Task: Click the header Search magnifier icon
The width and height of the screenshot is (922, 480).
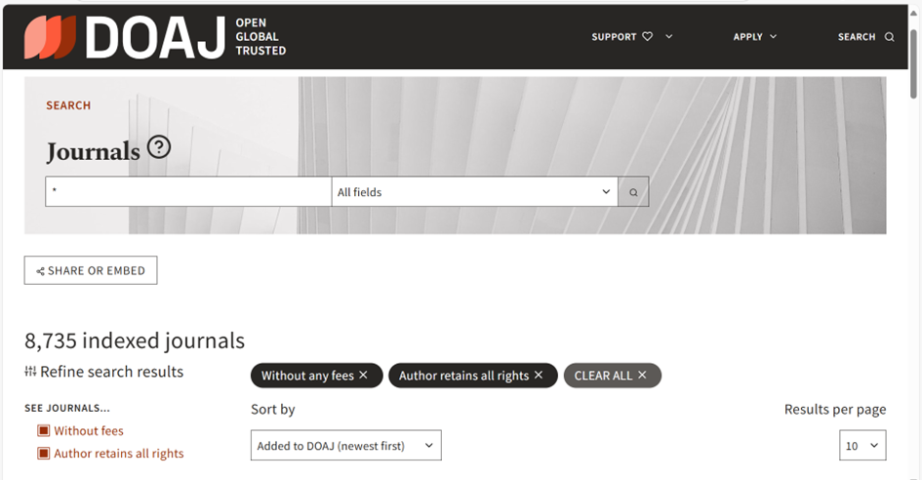Action: tap(890, 37)
